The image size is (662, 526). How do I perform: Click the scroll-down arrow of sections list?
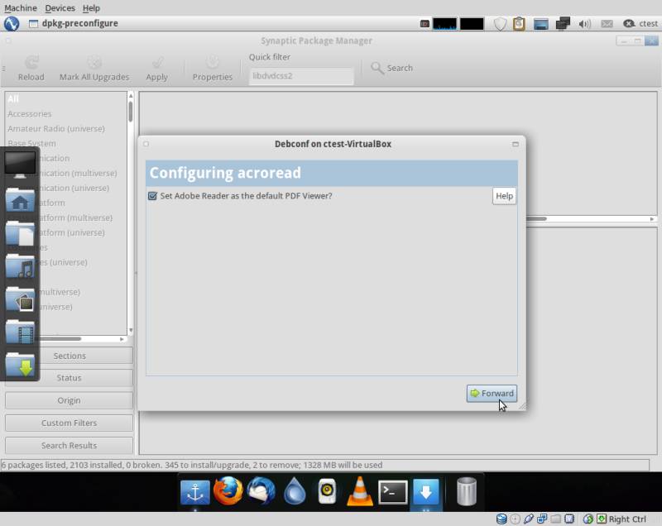click(131, 330)
